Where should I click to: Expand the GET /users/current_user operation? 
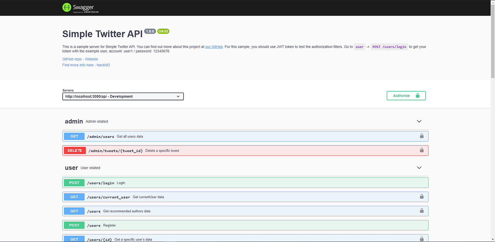click(245, 197)
